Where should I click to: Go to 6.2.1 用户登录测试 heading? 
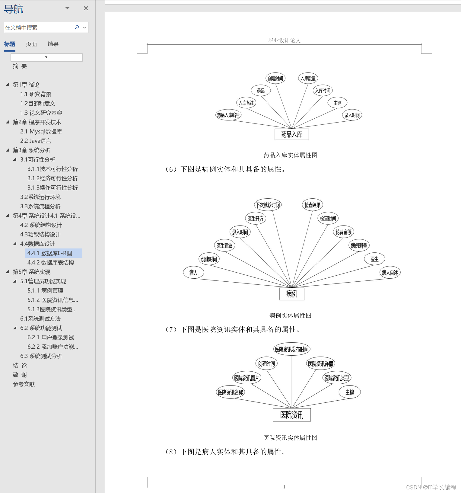[50, 338]
